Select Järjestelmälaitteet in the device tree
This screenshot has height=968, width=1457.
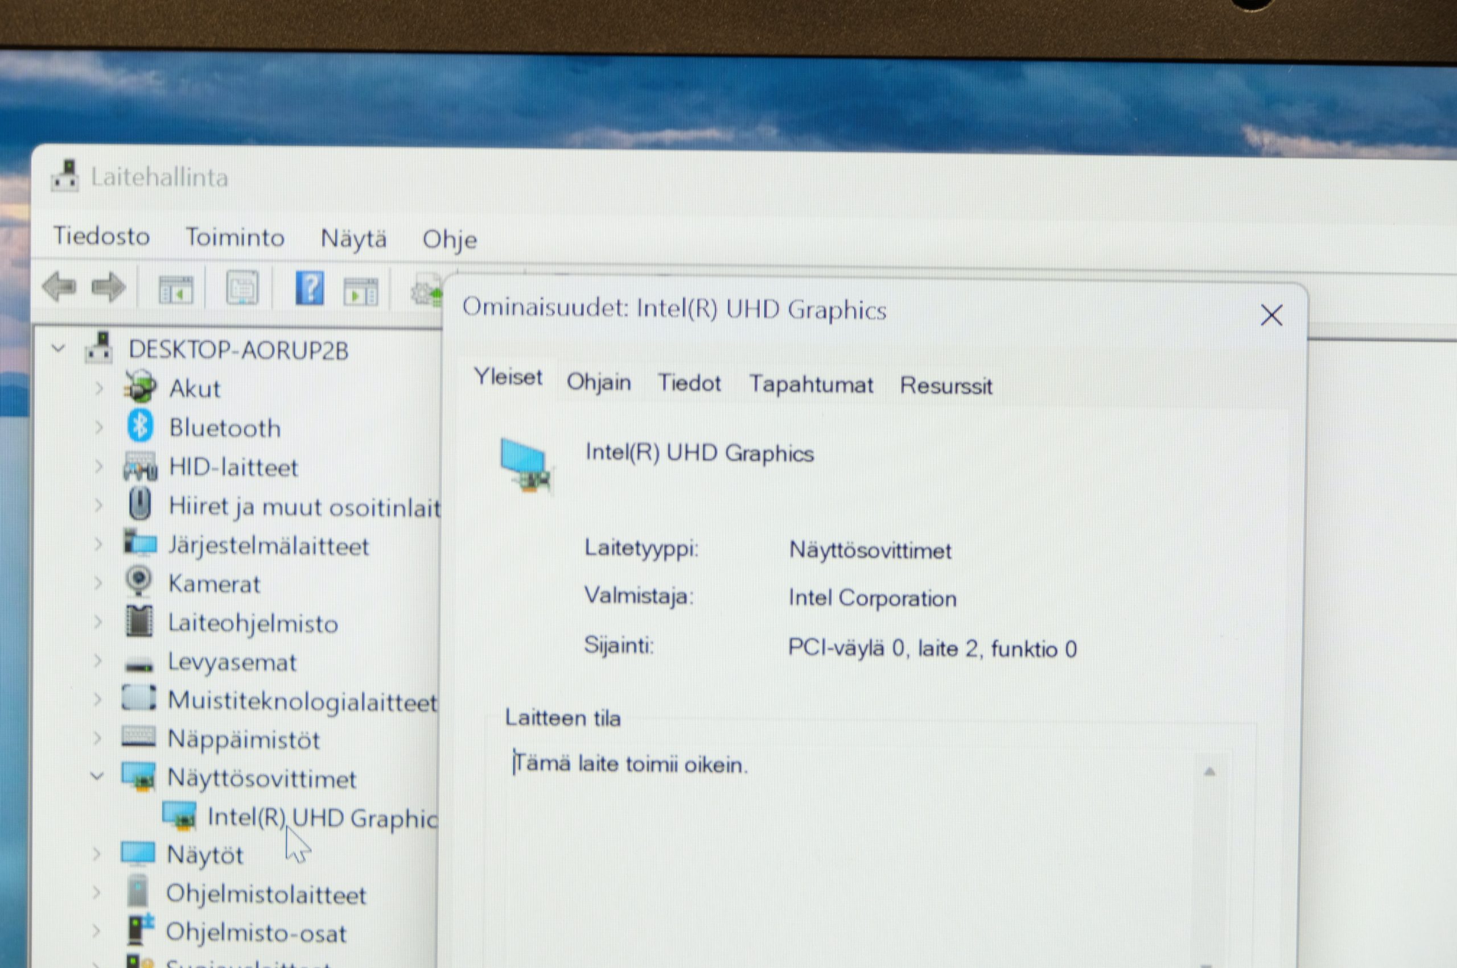pos(269,546)
